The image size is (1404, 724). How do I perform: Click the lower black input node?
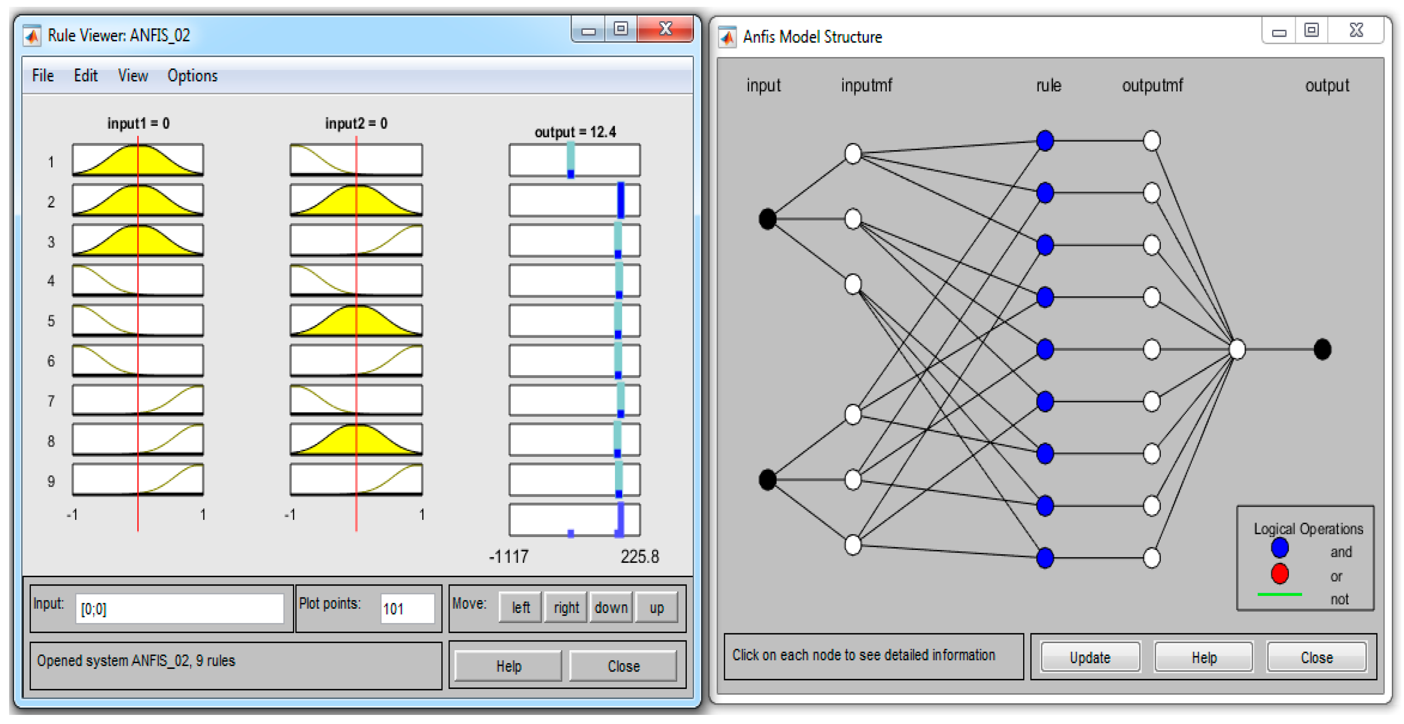767,479
